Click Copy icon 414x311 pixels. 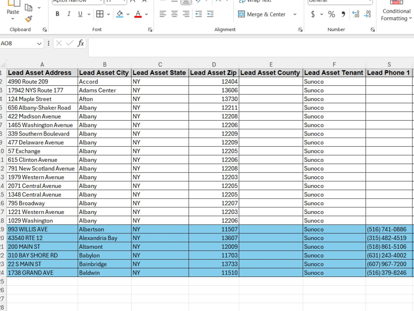[29, 7]
